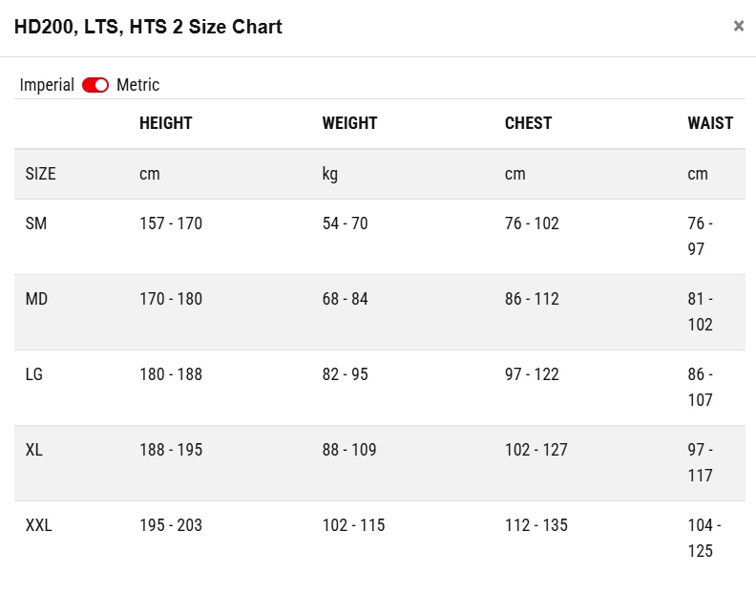Select the Imperial label

[47, 85]
